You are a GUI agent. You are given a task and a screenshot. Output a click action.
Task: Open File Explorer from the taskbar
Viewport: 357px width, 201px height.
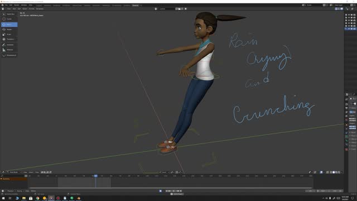click(24, 198)
